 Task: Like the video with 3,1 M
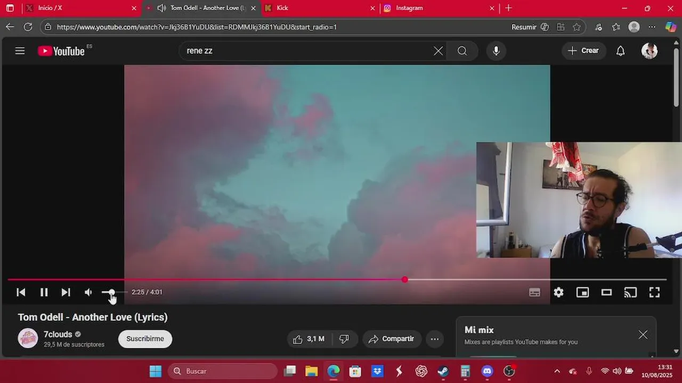point(309,339)
